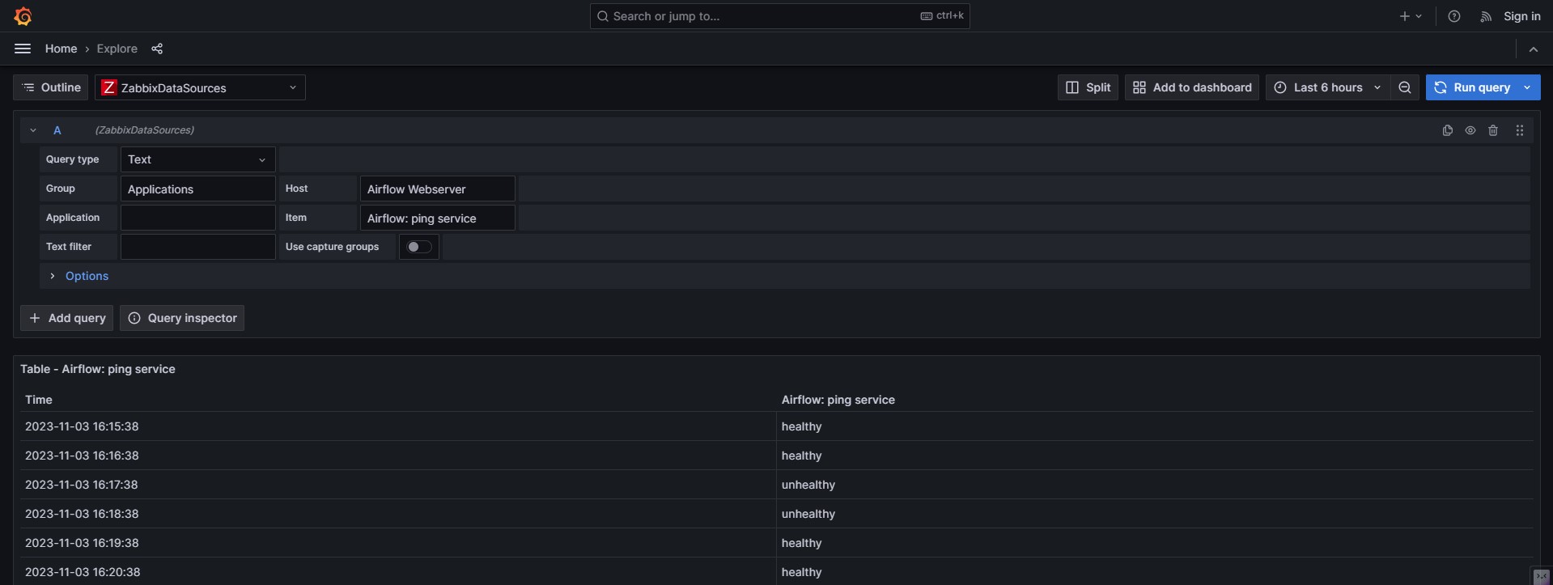Click healthy value in the 16:19:38 row
Screen dimensions: 1553x585
click(802, 543)
